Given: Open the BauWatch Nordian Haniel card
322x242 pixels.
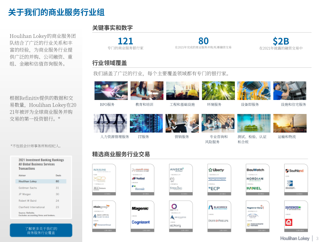Looking at the screenshot, I should [258, 180].
